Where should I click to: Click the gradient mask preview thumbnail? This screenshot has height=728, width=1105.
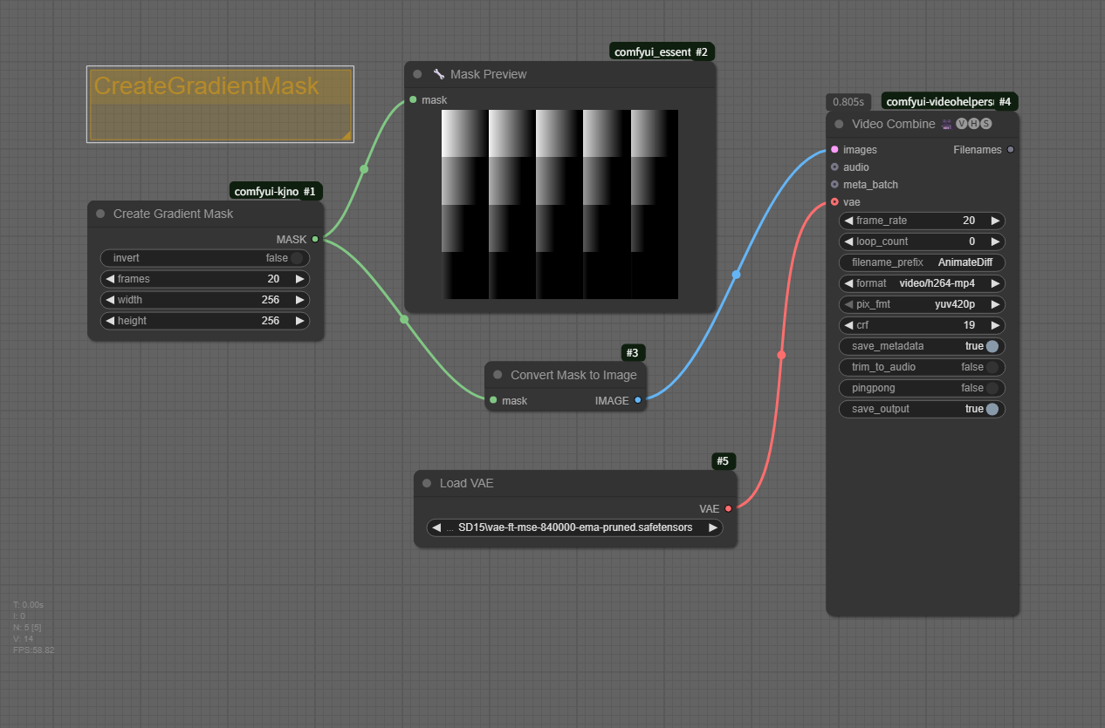click(x=559, y=204)
